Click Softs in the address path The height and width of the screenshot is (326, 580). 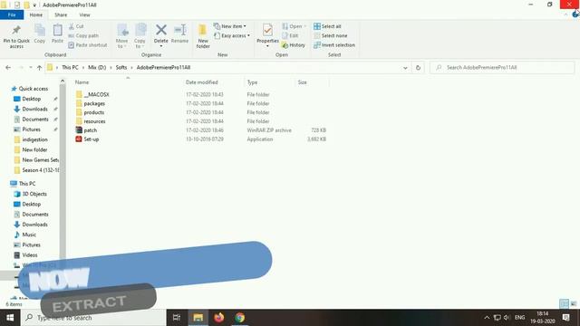pos(121,67)
